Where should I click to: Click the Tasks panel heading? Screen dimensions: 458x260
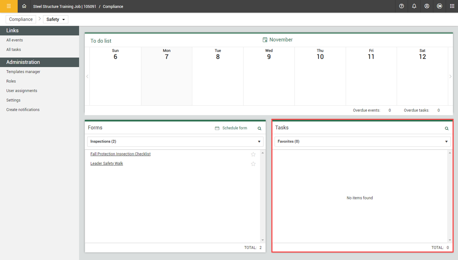point(282,128)
